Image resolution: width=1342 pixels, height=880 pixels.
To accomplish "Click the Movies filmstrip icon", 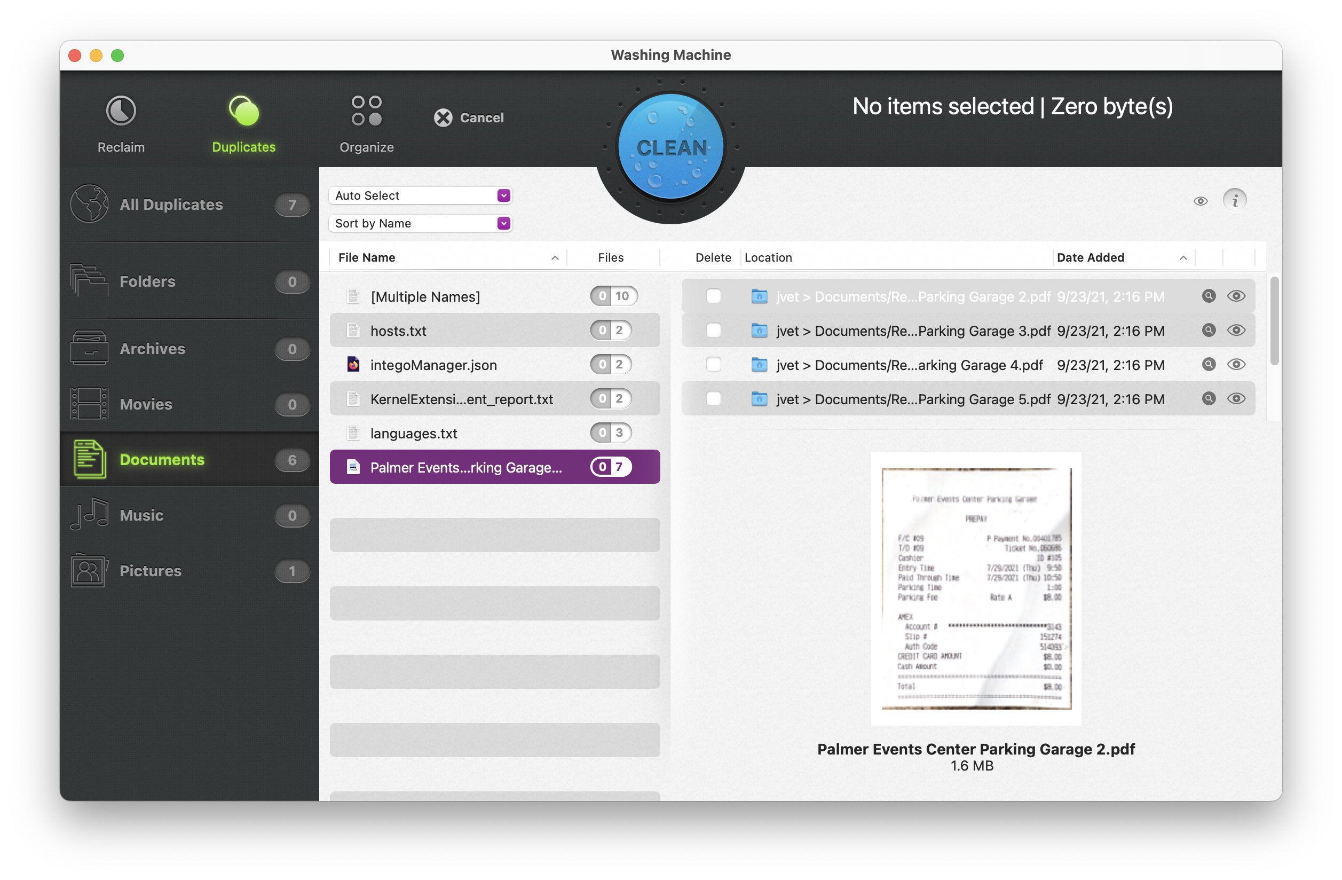I will 89,403.
